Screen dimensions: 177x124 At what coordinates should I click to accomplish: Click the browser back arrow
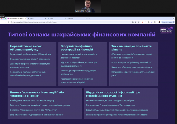pos(2,22)
